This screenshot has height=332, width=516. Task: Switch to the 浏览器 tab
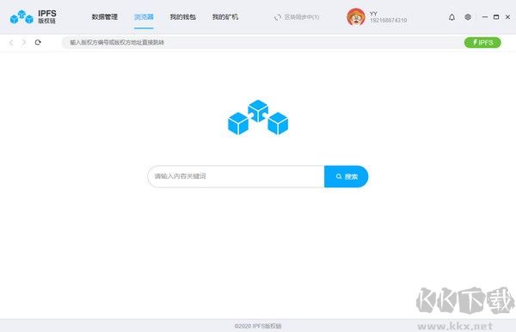point(144,17)
